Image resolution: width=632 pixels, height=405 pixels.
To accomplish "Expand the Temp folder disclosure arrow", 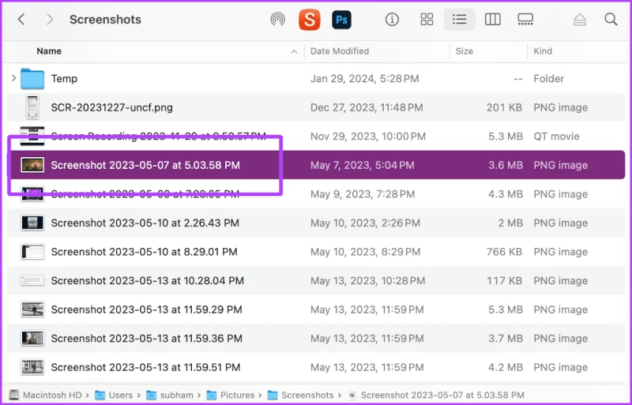I will 13,78.
